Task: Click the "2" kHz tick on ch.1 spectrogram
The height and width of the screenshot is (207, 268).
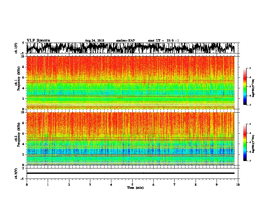Action: 24,98
